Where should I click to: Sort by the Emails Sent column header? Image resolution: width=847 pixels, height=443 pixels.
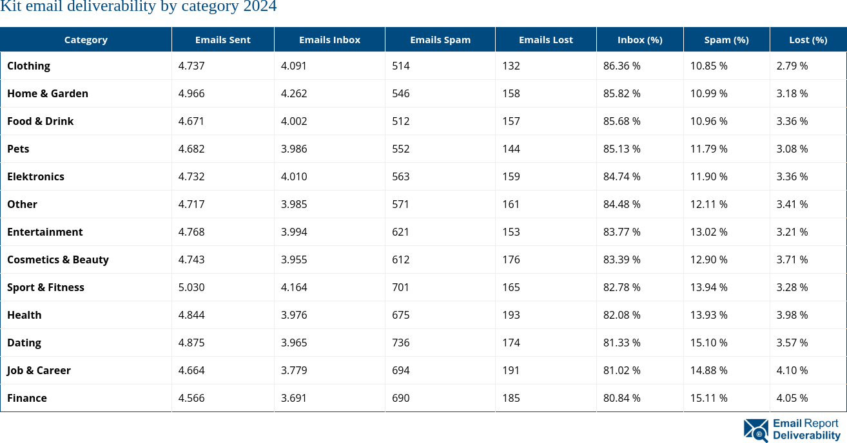[223, 39]
